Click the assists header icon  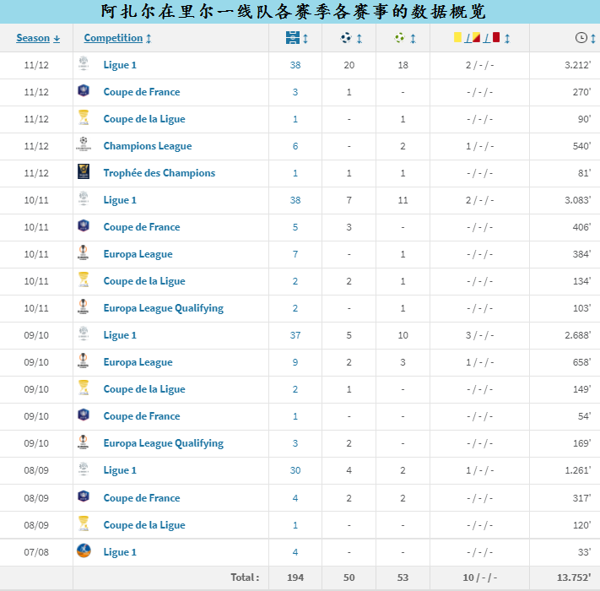[x=399, y=38]
